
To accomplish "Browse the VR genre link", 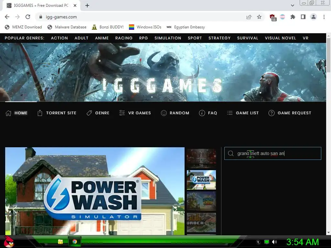I will click(305, 38).
